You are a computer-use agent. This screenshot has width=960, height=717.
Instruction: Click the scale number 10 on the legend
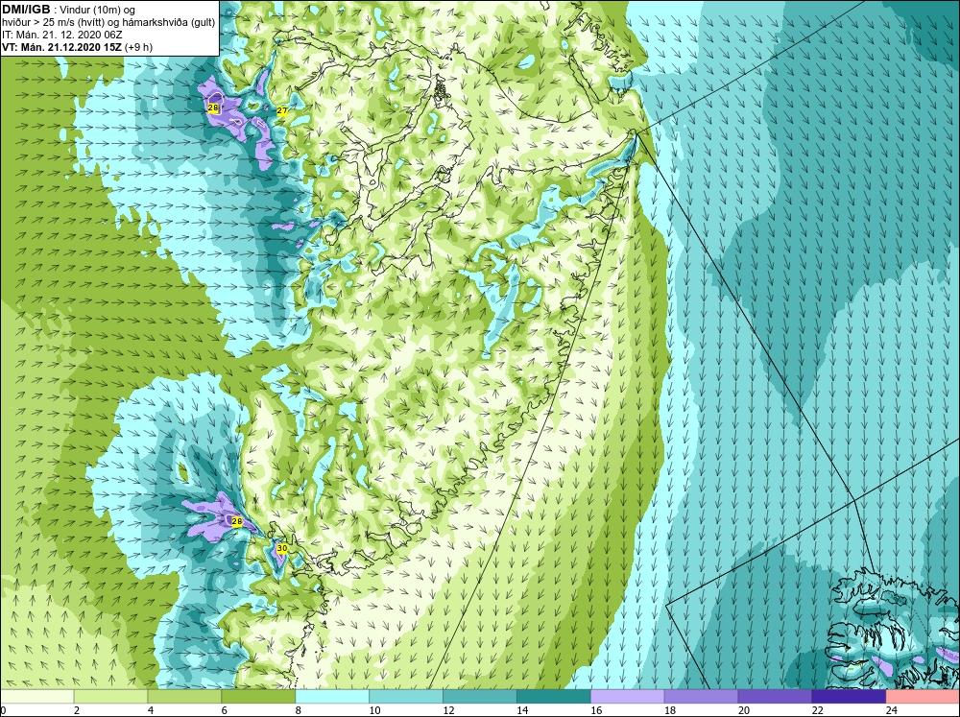tap(374, 710)
